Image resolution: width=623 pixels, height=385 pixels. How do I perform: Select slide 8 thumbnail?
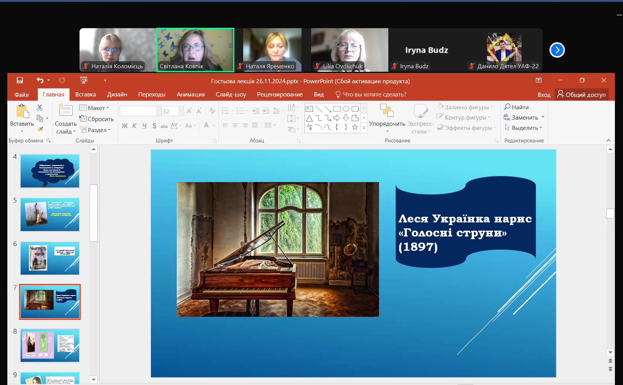[x=50, y=345]
